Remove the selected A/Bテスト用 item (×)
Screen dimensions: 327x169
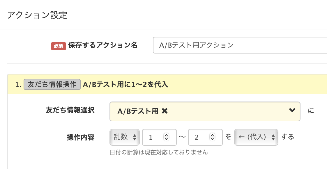tap(165, 111)
